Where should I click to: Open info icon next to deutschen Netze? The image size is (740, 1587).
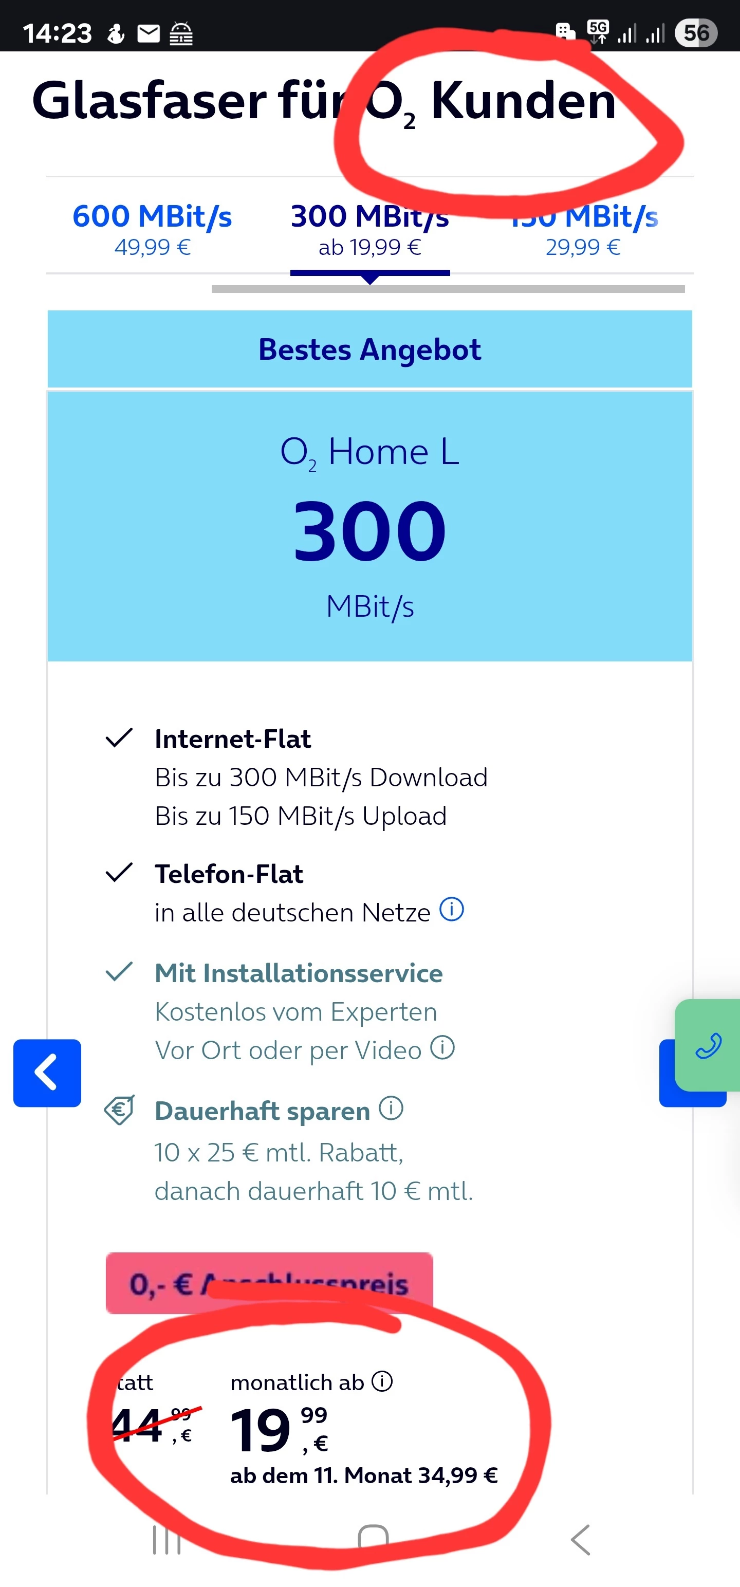point(451,909)
